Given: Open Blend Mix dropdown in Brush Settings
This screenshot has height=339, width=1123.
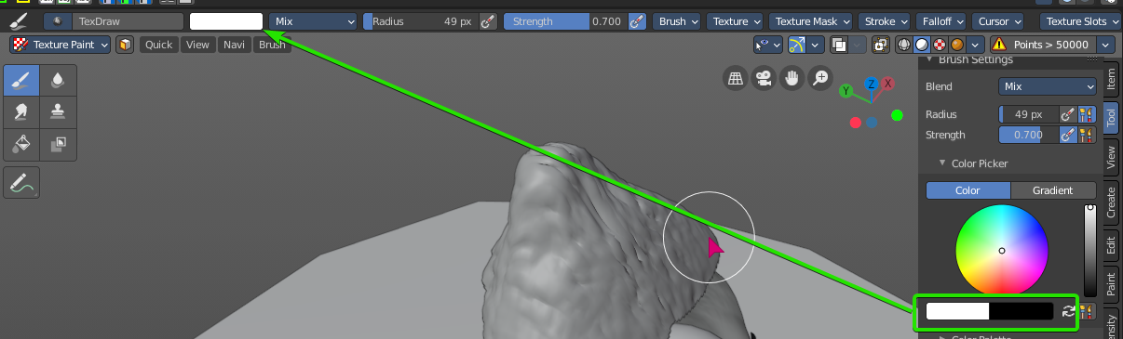Looking at the screenshot, I should point(1049,86).
